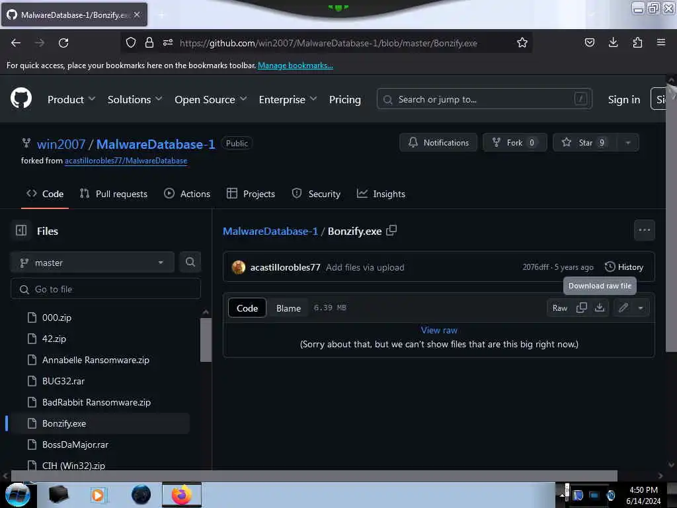Viewport: 677px width, 508px height.
Task: Click the file tree vertical scrollbar thumb
Action: click(x=206, y=340)
